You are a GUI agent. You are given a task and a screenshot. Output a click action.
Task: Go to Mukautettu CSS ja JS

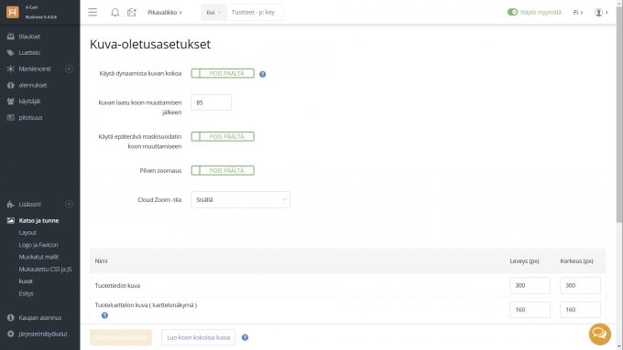45,270
